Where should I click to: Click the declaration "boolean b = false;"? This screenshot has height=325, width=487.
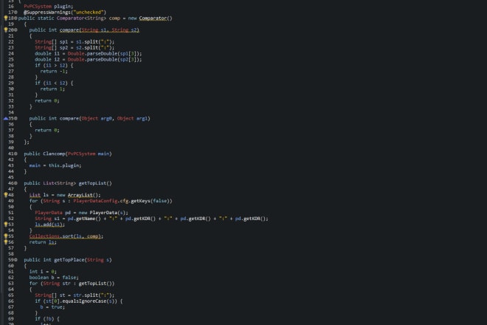point(54,278)
